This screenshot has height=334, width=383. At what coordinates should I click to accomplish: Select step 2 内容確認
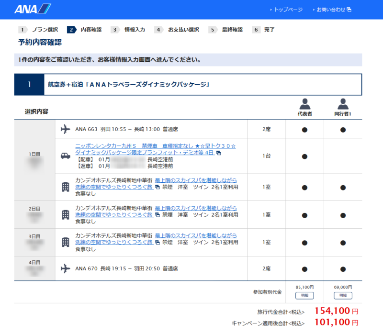pos(84,30)
